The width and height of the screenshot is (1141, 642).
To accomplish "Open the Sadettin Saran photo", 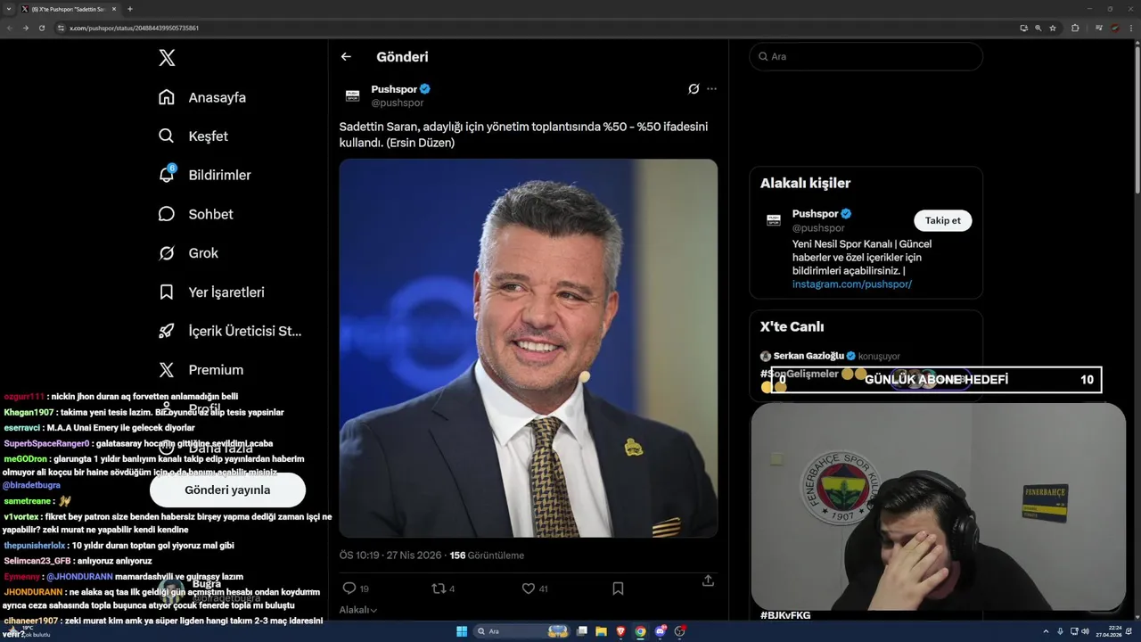I will [x=529, y=349].
